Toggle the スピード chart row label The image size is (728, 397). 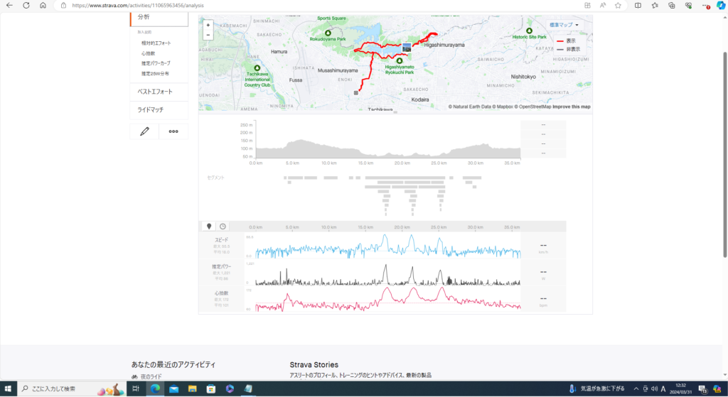pos(222,240)
